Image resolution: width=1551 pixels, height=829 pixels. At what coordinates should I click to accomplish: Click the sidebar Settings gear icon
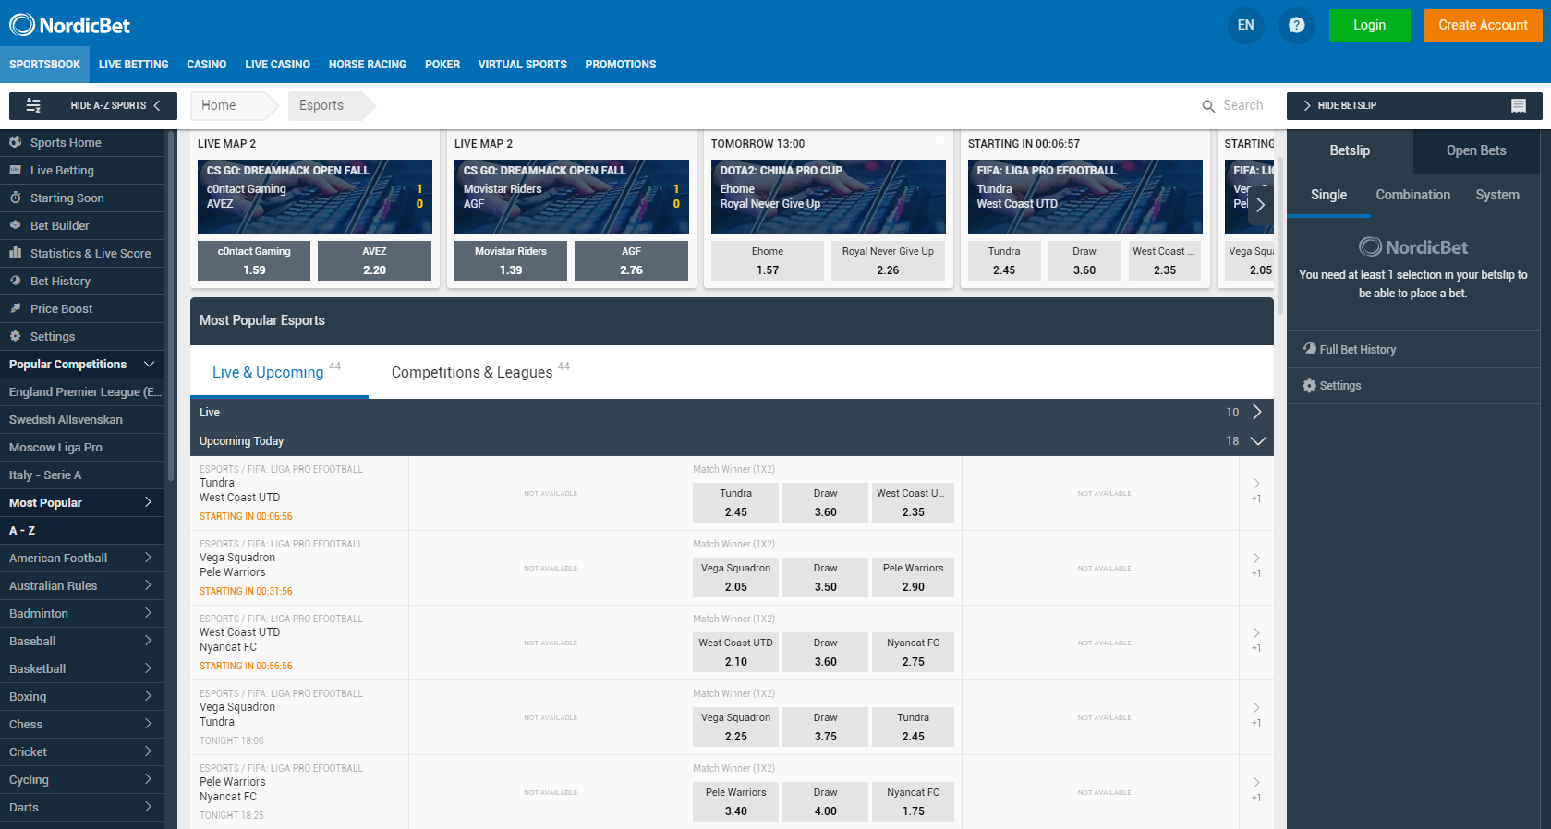click(15, 336)
